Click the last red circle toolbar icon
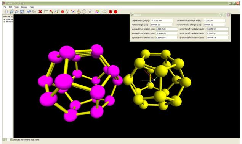 [115, 11]
